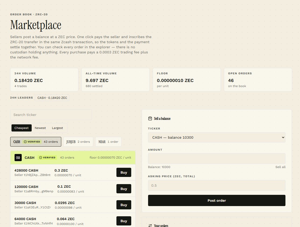The height and width of the screenshot is (227, 300).
Task: Click the Asking price input field
Action: [x=217, y=185]
